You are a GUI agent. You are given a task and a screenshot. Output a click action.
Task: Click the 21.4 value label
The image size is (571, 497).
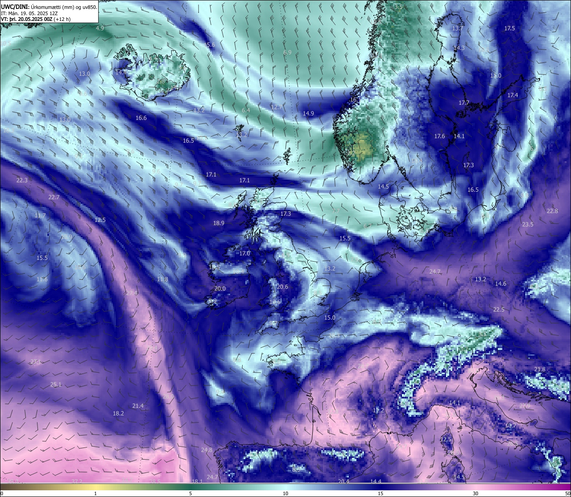click(x=138, y=406)
